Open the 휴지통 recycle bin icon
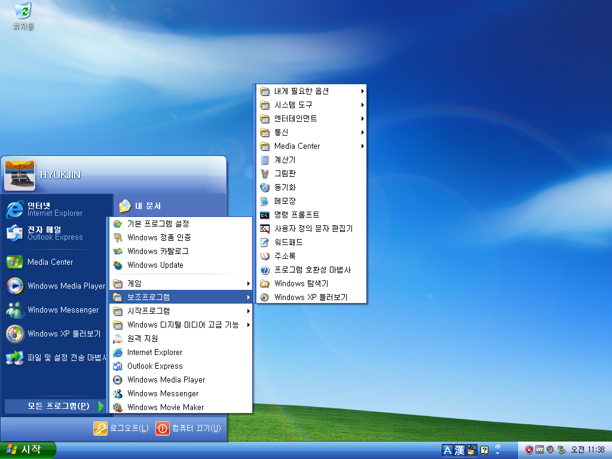This screenshot has width=612, height=459. pos(23,16)
